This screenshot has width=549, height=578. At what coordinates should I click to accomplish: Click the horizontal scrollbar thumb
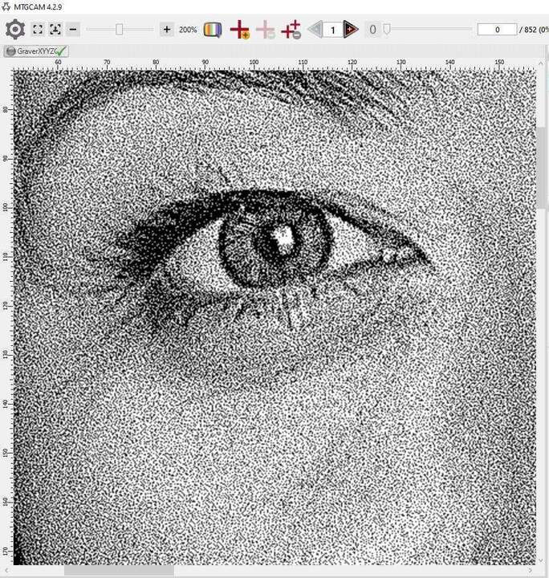119,570
